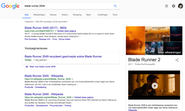Switch to the Afbeeldingen tab
This screenshot has width=185, height=111.
(x=39, y=15)
